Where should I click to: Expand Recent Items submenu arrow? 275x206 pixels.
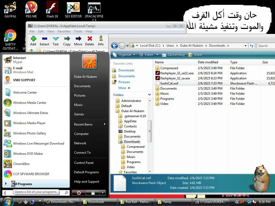coord(105,124)
